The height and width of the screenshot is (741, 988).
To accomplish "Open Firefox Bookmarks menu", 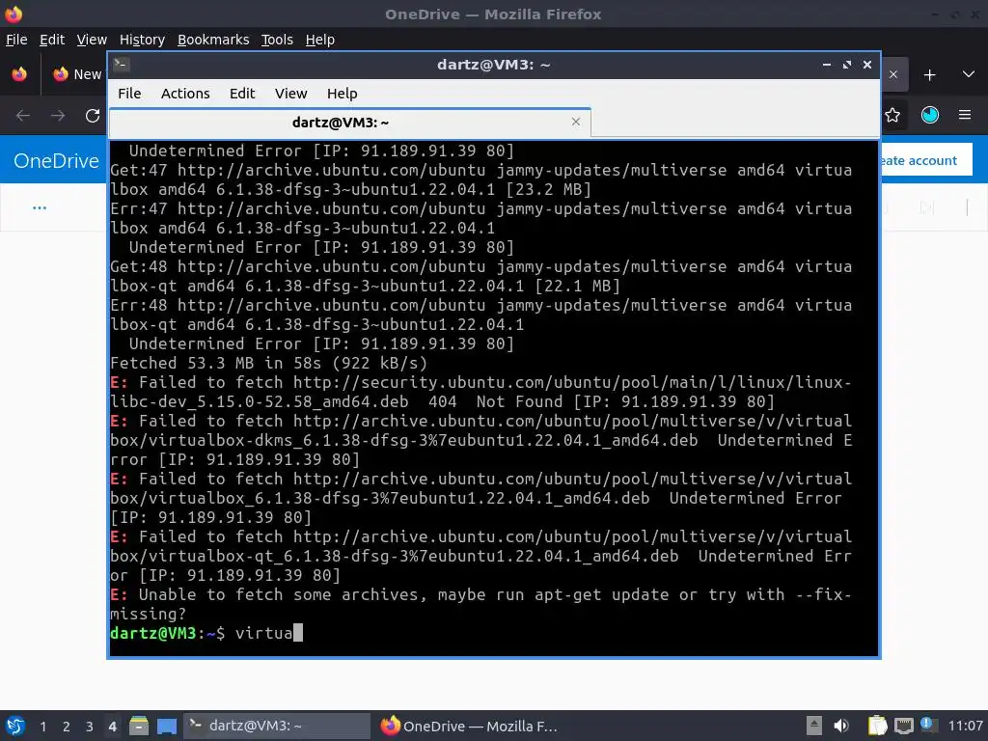I will click(213, 40).
